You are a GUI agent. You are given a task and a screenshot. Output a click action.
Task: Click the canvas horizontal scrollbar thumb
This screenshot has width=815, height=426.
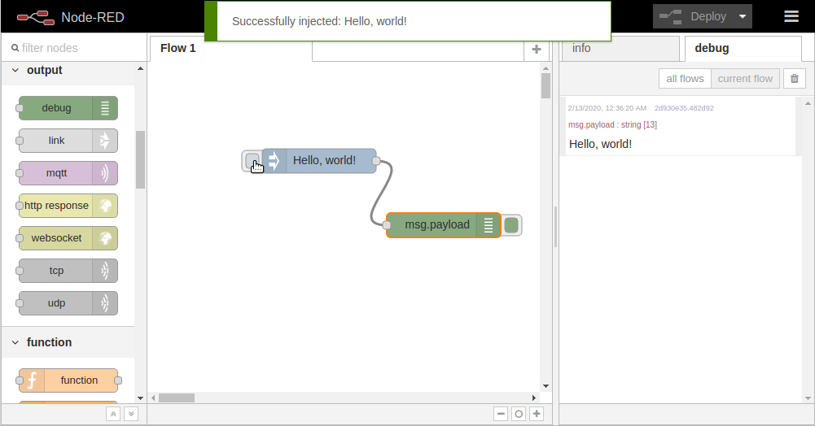point(177,398)
